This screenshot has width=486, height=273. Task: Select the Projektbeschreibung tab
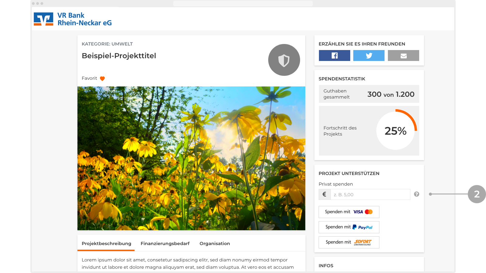point(106,244)
